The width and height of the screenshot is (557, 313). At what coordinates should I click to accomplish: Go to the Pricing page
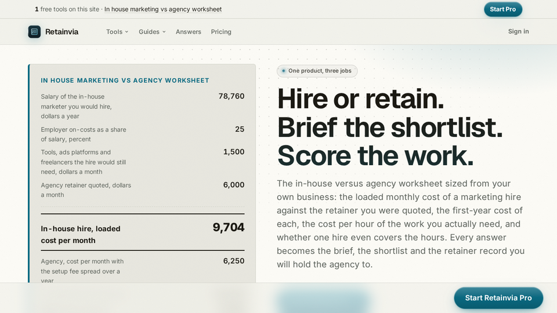(221, 31)
